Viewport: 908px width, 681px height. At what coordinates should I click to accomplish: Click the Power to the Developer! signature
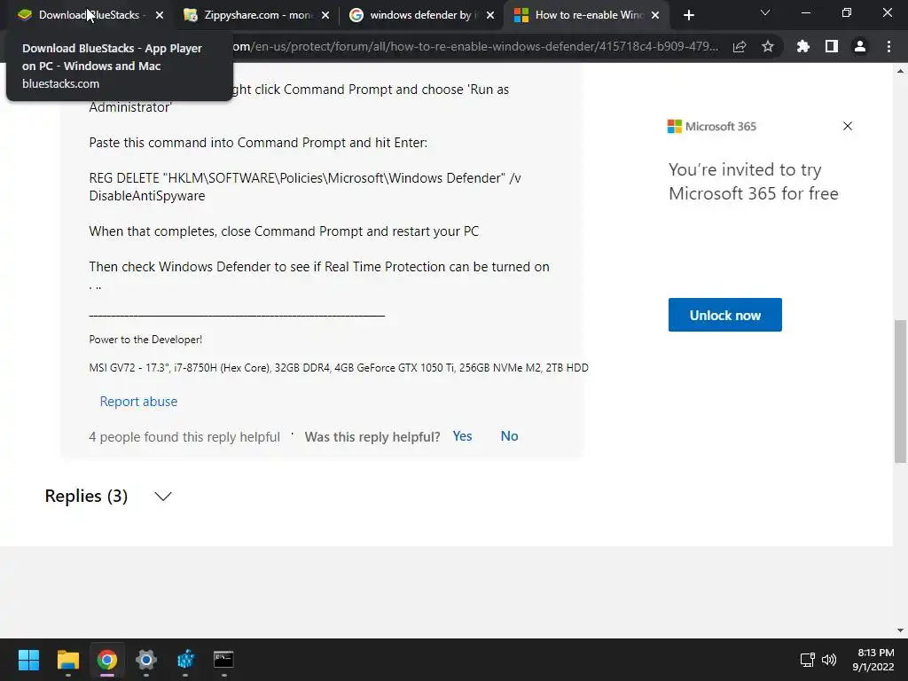(x=145, y=340)
